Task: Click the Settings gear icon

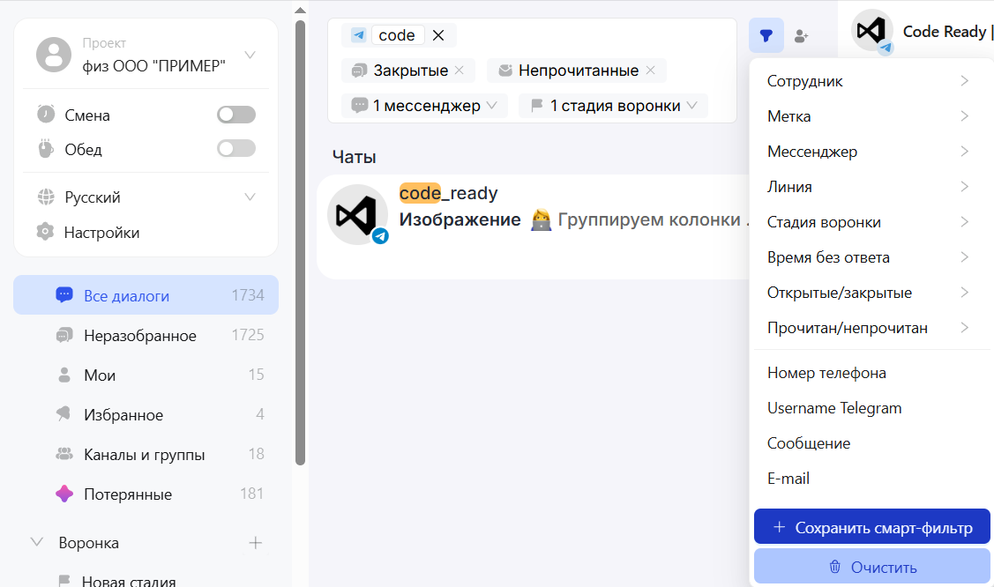Action: [x=45, y=233]
